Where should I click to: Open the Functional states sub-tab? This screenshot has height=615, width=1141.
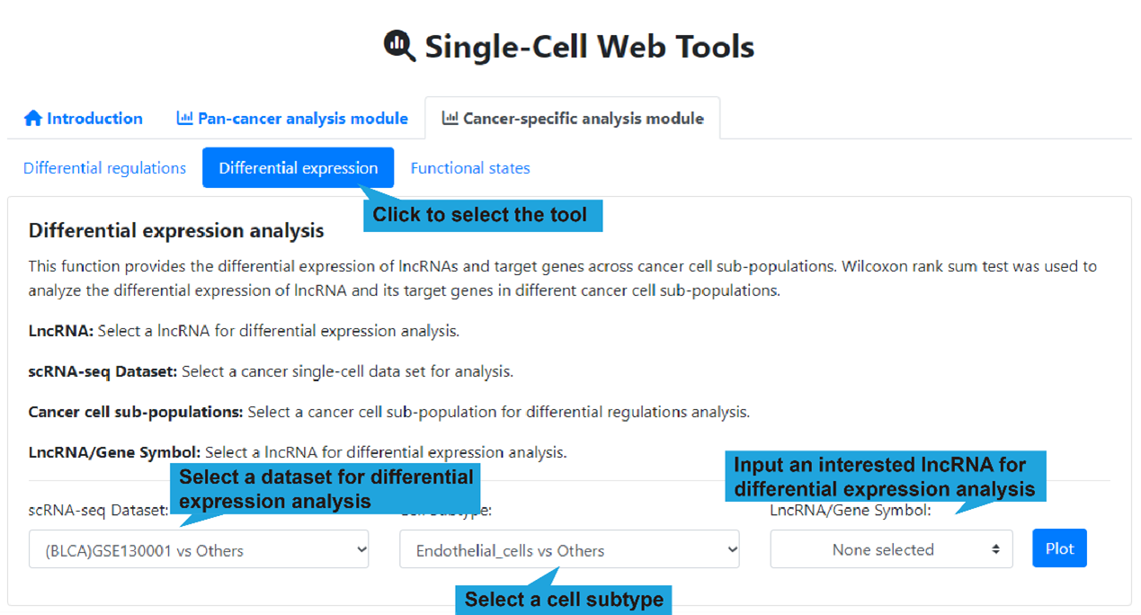coord(470,168)
